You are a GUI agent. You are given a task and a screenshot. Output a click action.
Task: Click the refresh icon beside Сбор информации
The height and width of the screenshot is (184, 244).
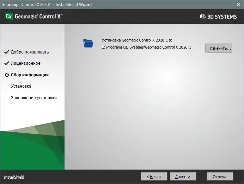tap(7, 75)
